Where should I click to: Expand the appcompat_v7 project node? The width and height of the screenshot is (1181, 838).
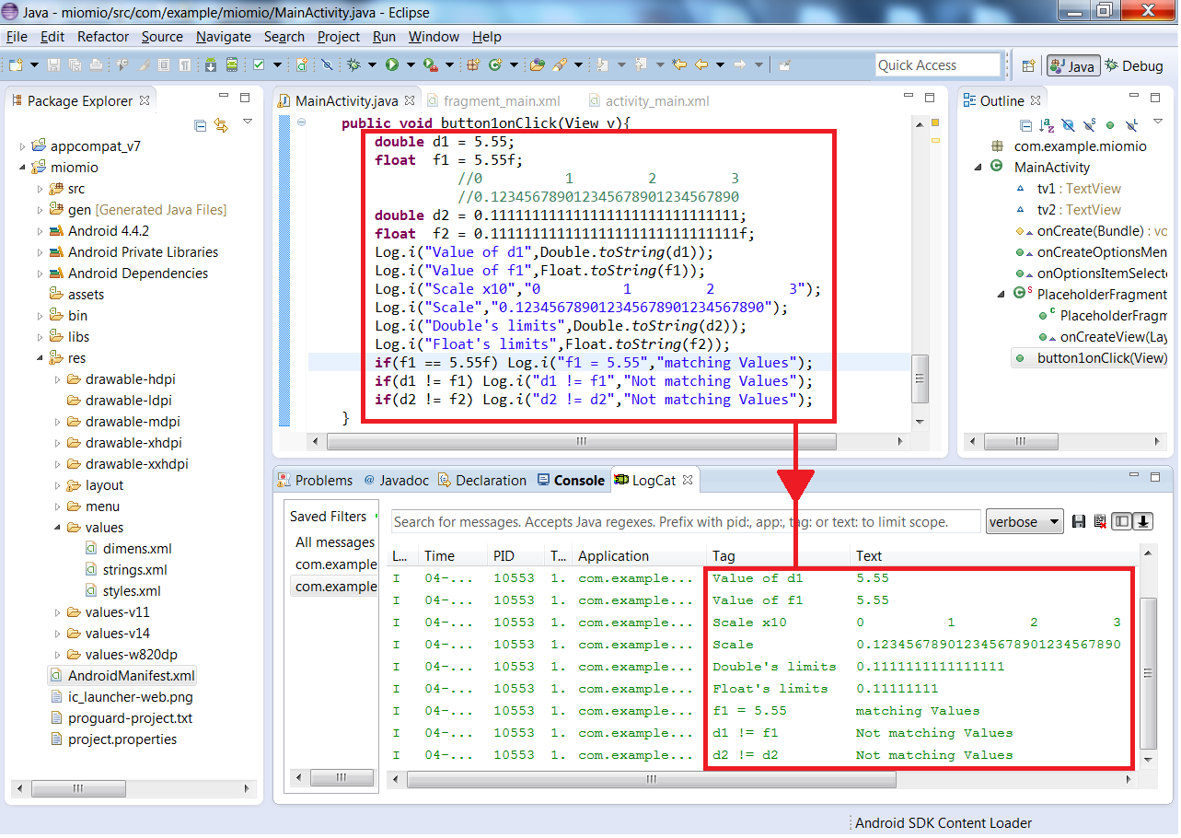24,146
